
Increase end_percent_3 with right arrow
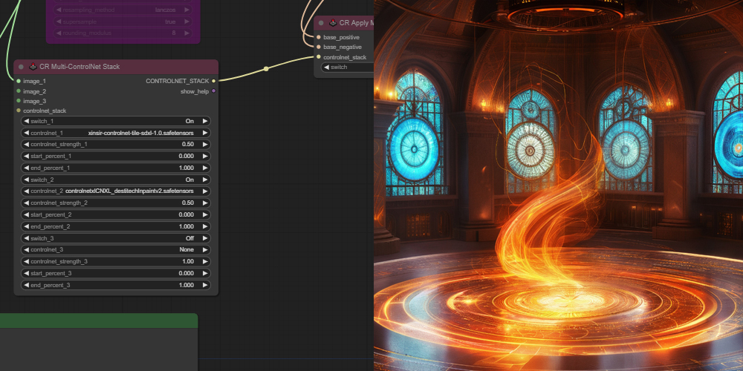pos(205,285)
